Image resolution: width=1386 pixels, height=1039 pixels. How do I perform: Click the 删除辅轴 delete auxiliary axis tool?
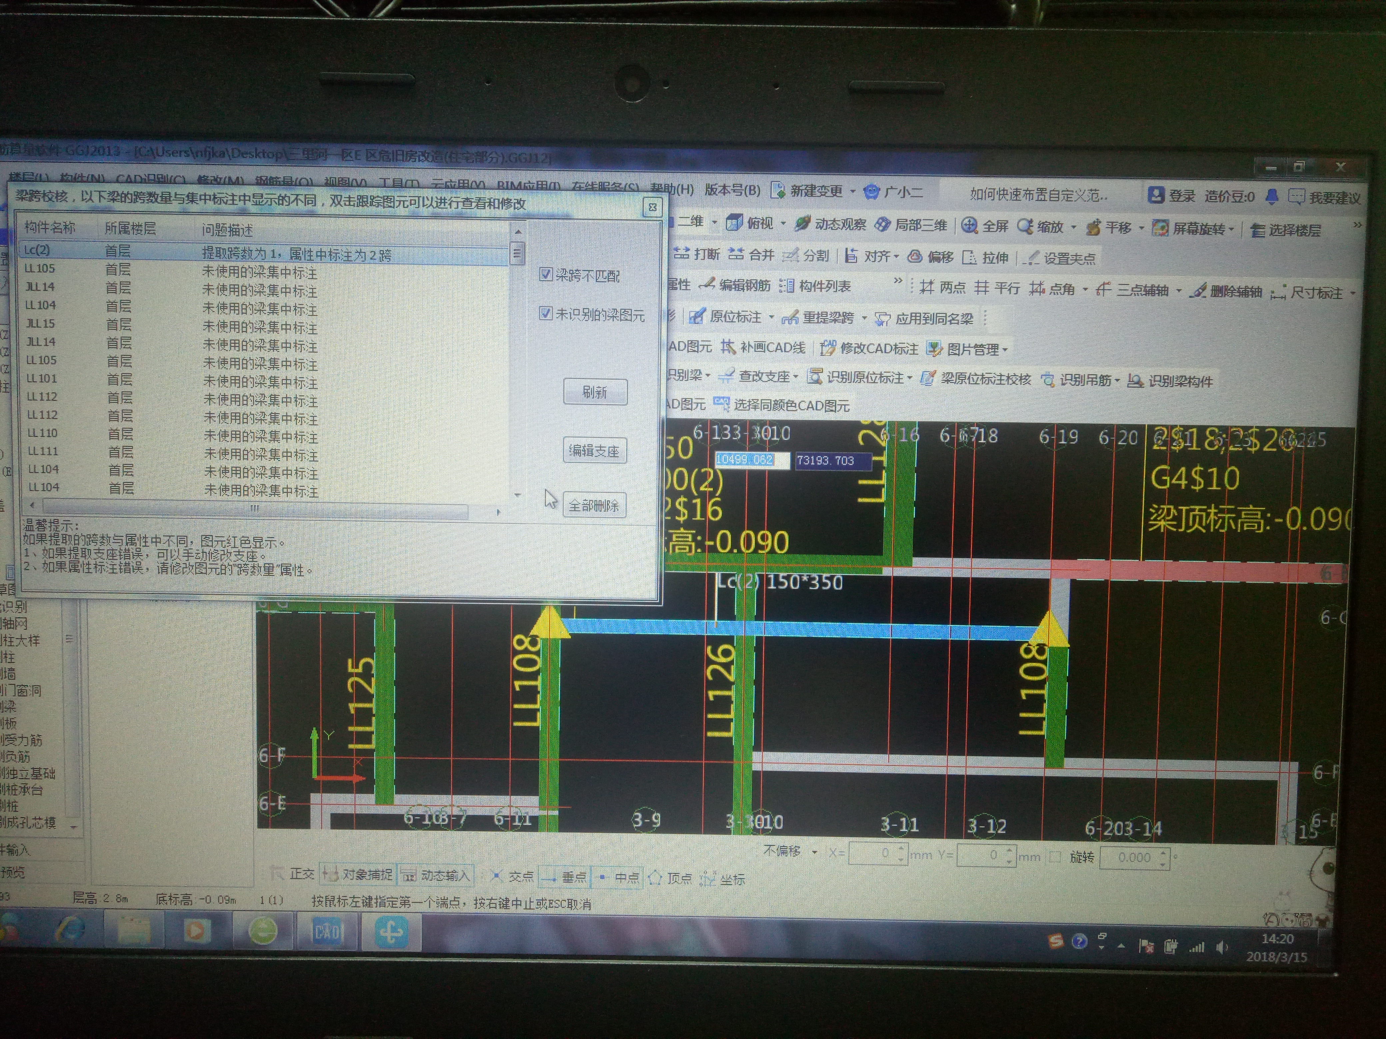coord(1226,291)
